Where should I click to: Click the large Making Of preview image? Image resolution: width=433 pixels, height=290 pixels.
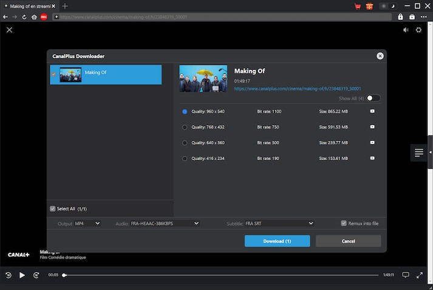pos(203,78)
